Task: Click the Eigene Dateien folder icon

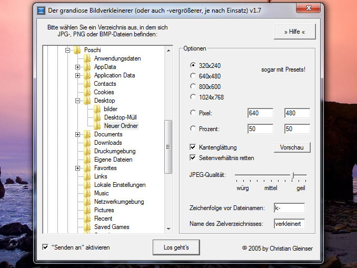Action: coord(87,160)
